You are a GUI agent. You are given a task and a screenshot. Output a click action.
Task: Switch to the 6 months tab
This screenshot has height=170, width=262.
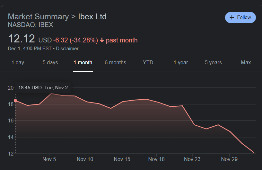pyautogui.click(x=115, y=63)
